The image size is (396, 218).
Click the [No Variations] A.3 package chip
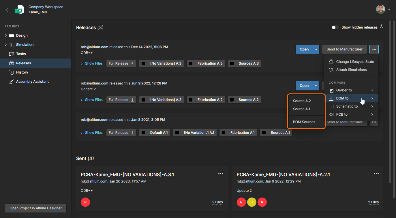tap(162, 63)
